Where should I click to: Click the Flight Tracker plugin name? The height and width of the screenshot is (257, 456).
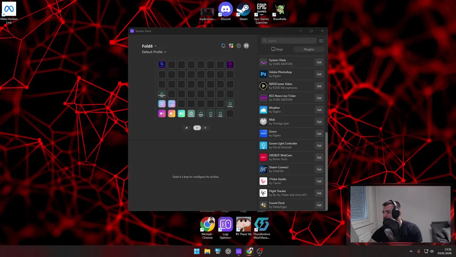278,191
